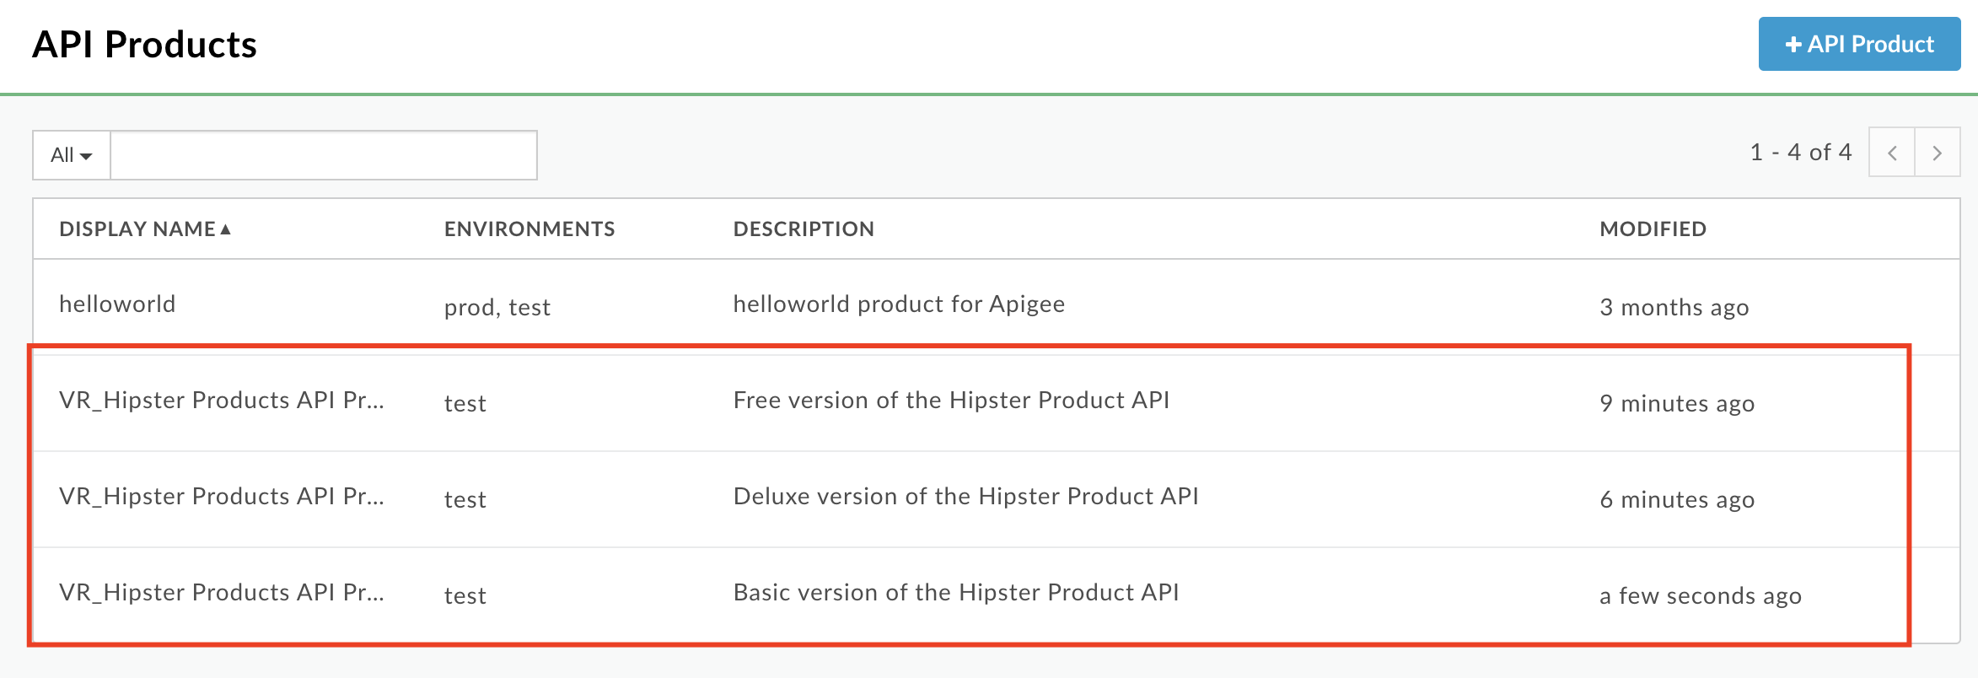Click the + API Product button
This screenshot has width=1978, height=678.
[x=1859, y=44]
